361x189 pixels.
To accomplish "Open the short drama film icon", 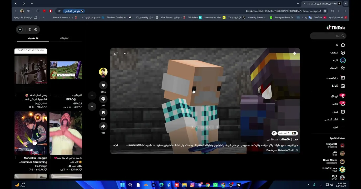I will (343, 78).
